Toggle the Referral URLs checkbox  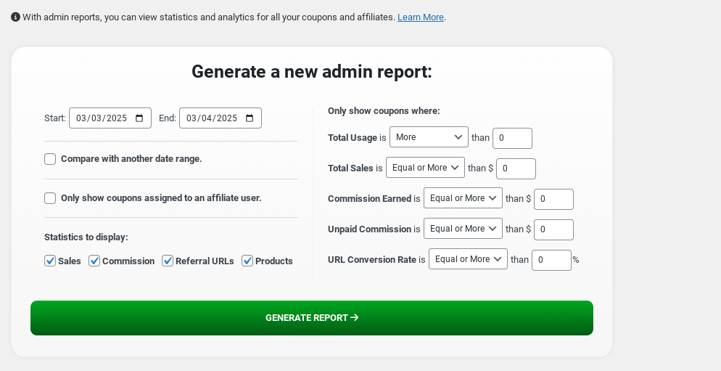pyautogui.click(x=168, y=261)
